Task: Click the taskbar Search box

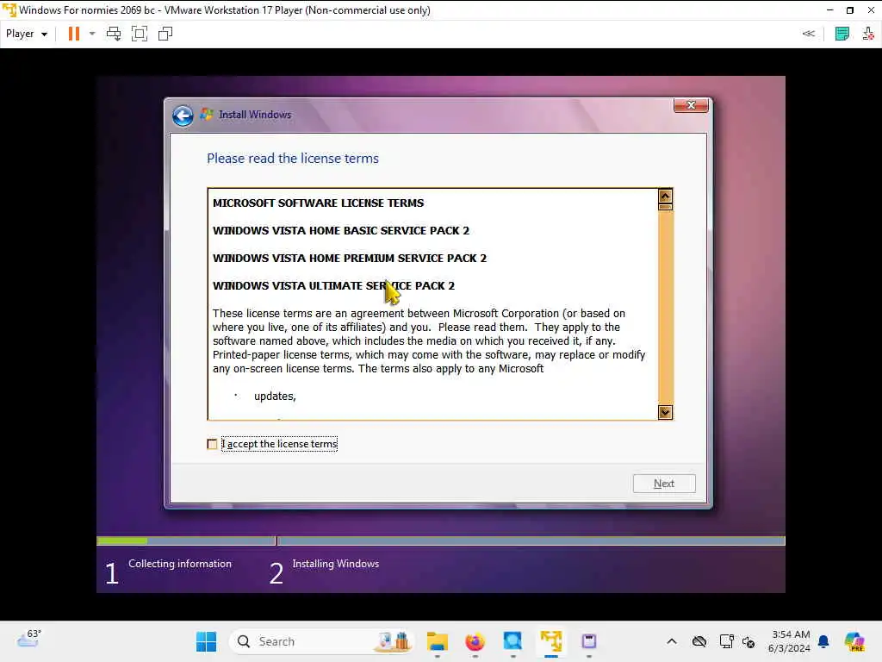Action: coord(322,641)
